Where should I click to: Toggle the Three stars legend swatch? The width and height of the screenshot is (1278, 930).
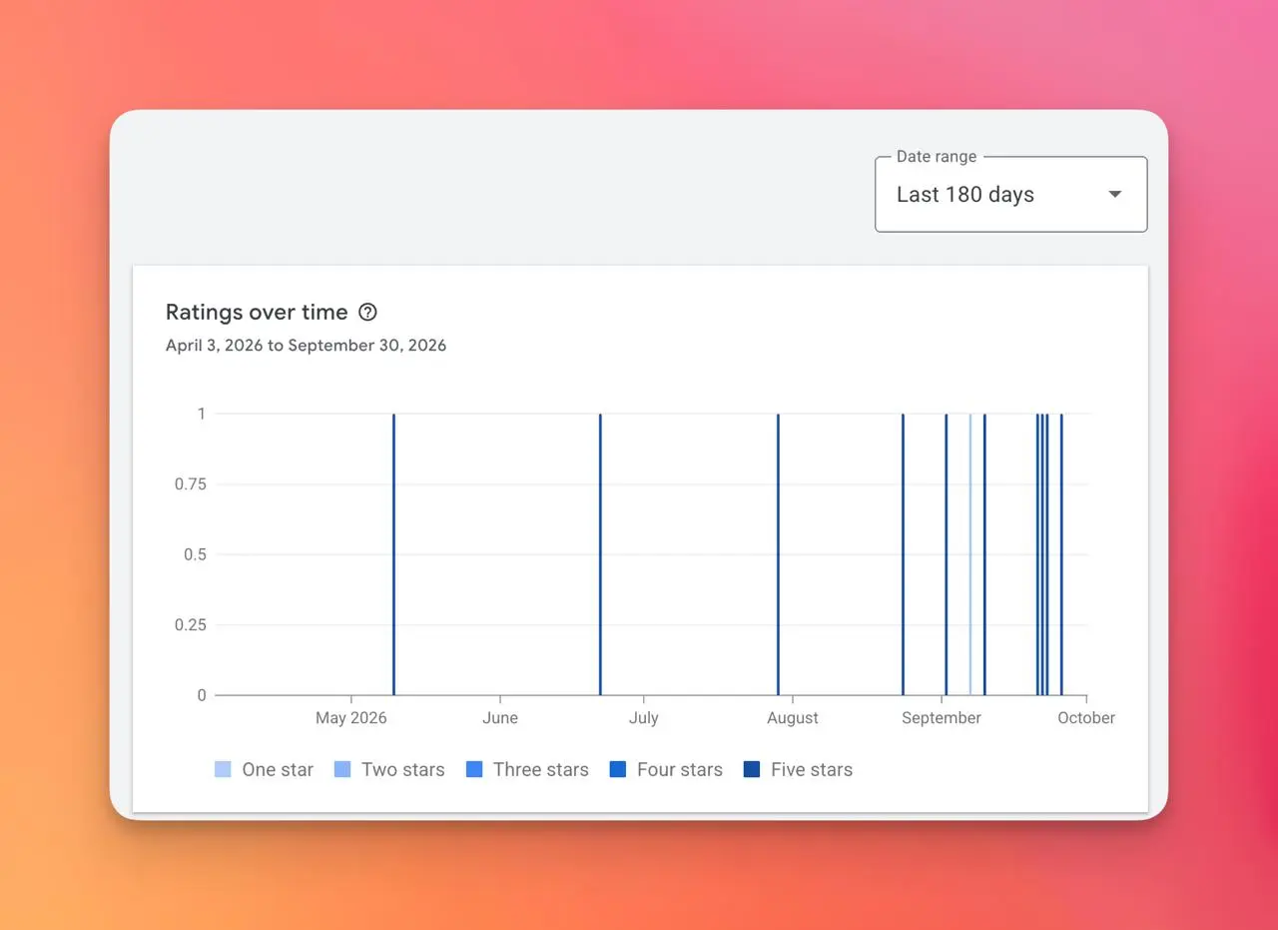pyautogui.click(x=474, y=769)
